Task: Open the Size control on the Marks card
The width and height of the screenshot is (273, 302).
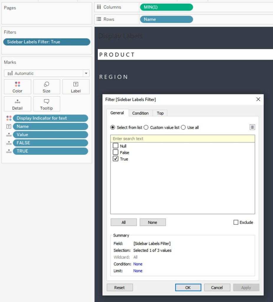Action: tap(46, 87)
